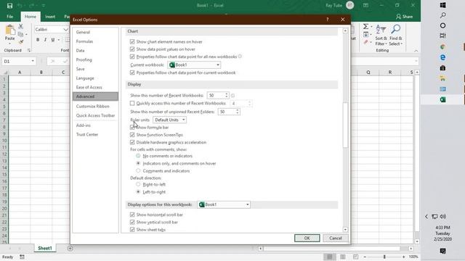Click zoom in plus button

(404, 257)
